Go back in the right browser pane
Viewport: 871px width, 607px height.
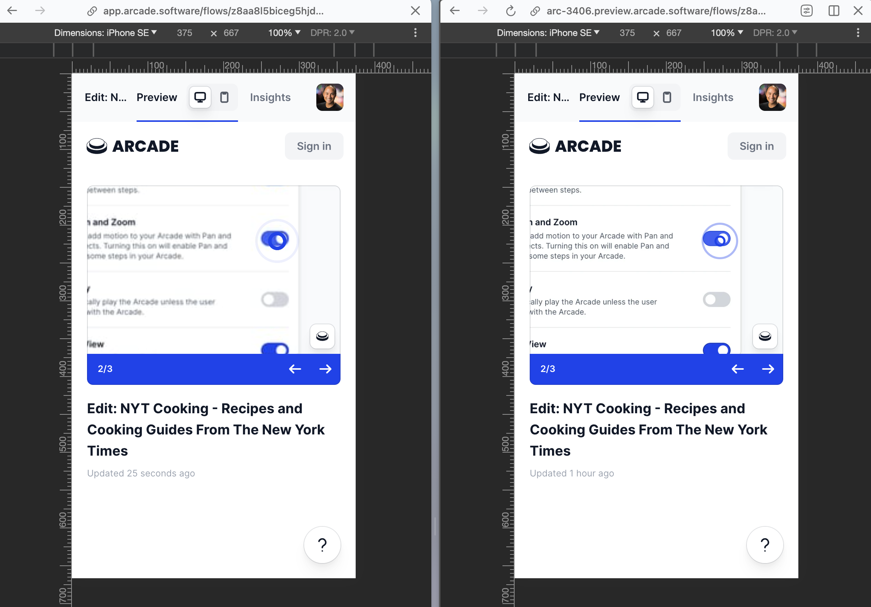coord(455,11)
